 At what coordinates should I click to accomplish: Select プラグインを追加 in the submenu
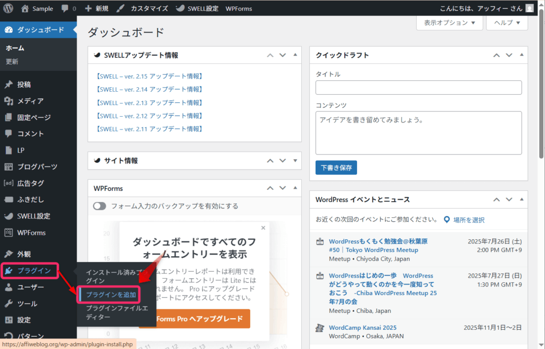[111, 295]
